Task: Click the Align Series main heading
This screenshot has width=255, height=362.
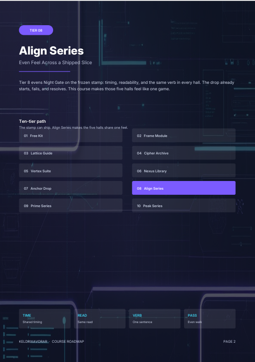Action: 51,51
